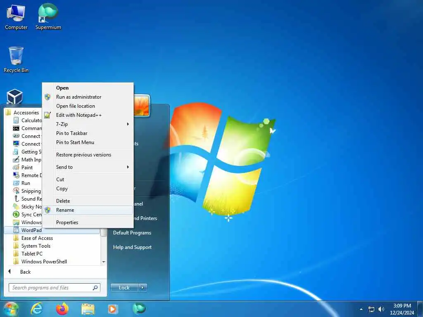This screenshot has width=423, height=317.
Task: Click the WordPad document icon
Action: [16, 230]
